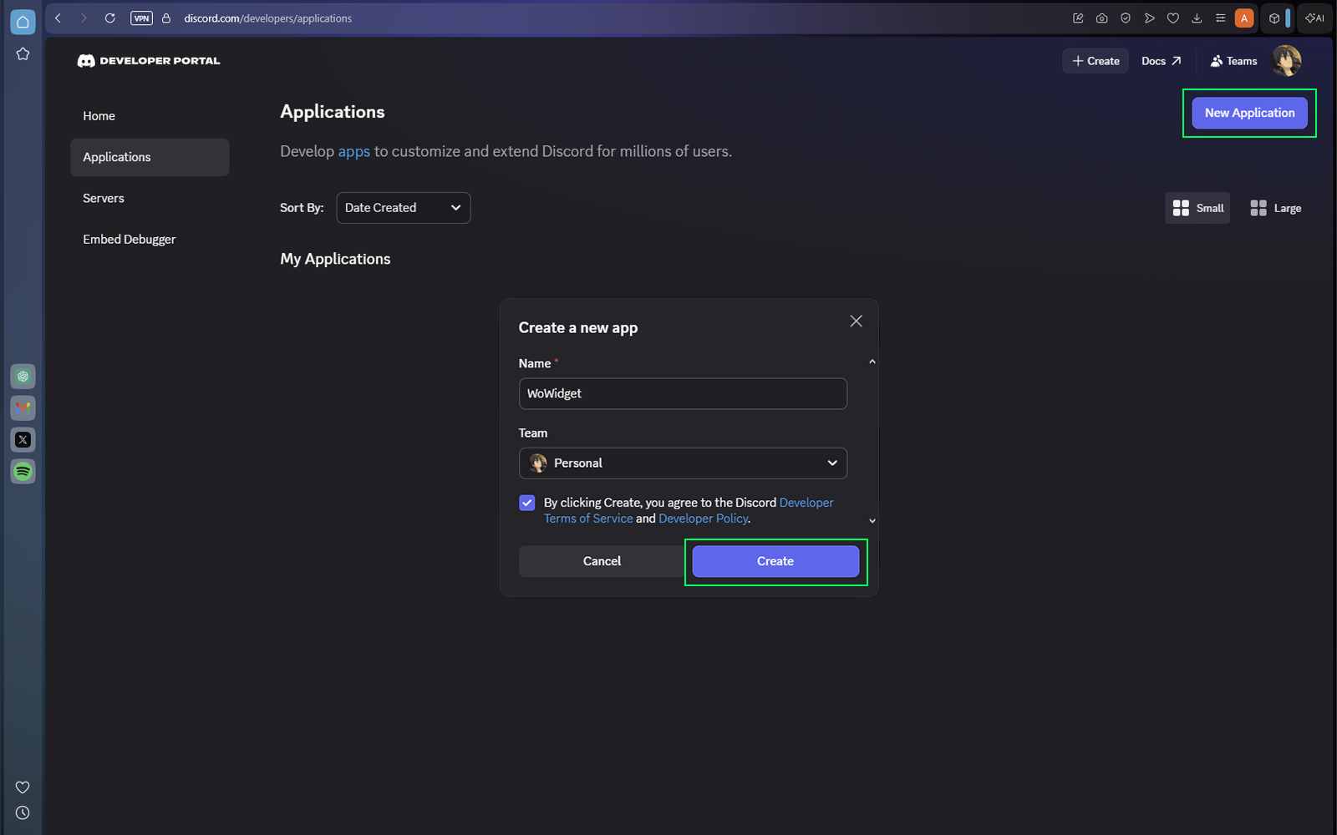Image resolution: width=1337 pixels, height=835 pixels.
Task: Open the Teams page from header
Action: tap(1233, 61)
